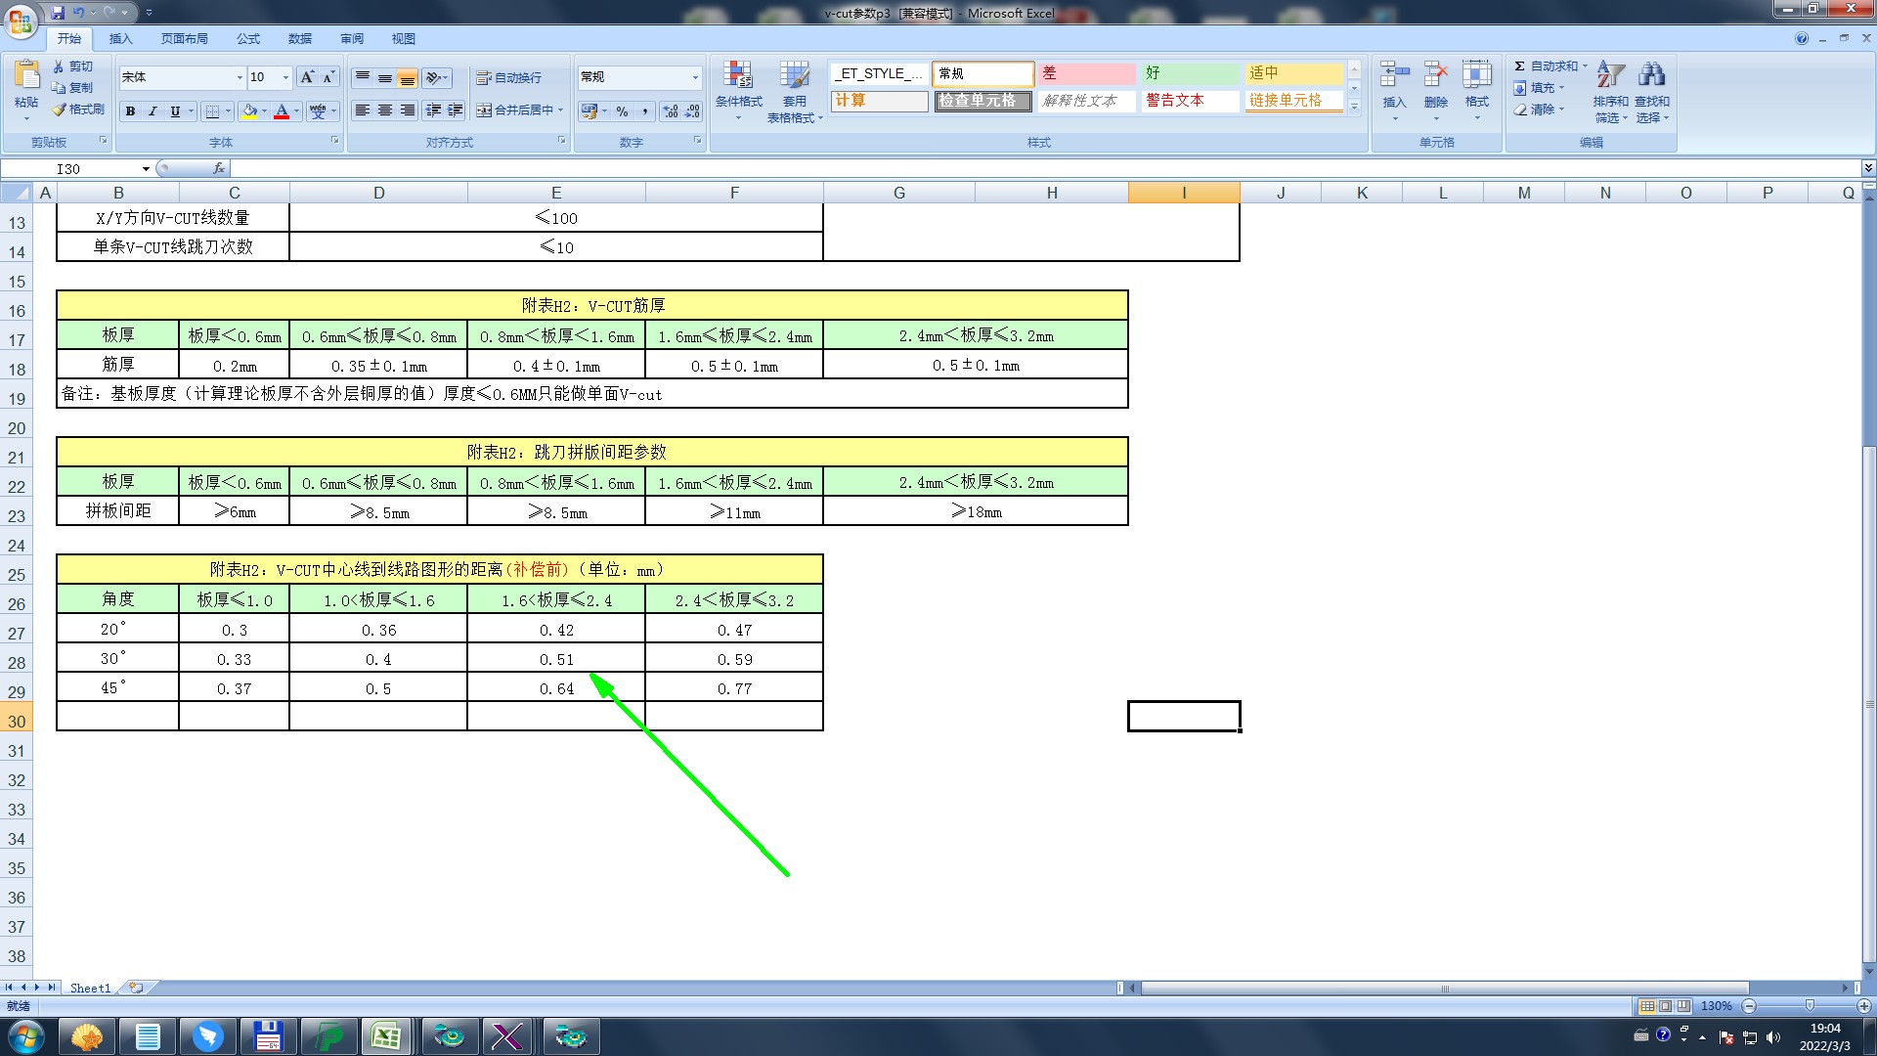Toggle italic formatting button

pyautogui.click(x=153, y=111)
